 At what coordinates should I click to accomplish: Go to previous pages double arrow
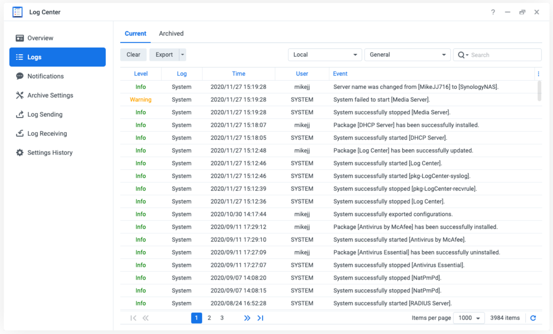pyautogui.click(x=146, y=318)
